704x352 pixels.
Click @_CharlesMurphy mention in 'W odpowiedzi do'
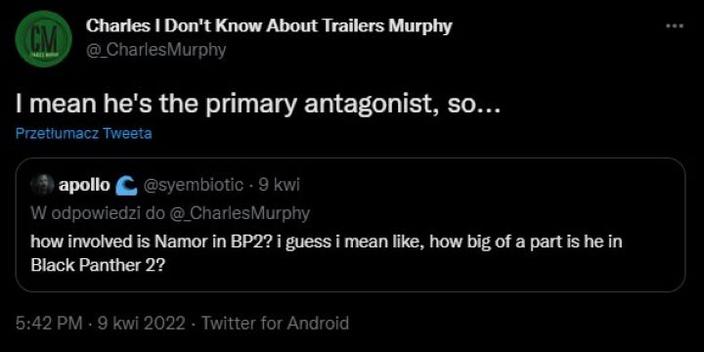(240, 213)
